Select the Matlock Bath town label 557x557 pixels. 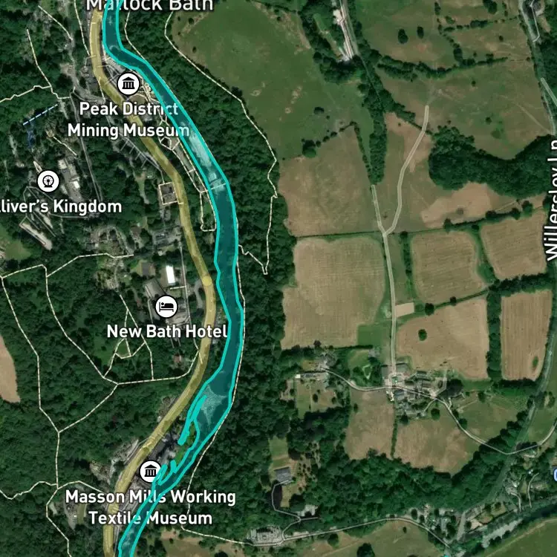[x=149, y=6]
